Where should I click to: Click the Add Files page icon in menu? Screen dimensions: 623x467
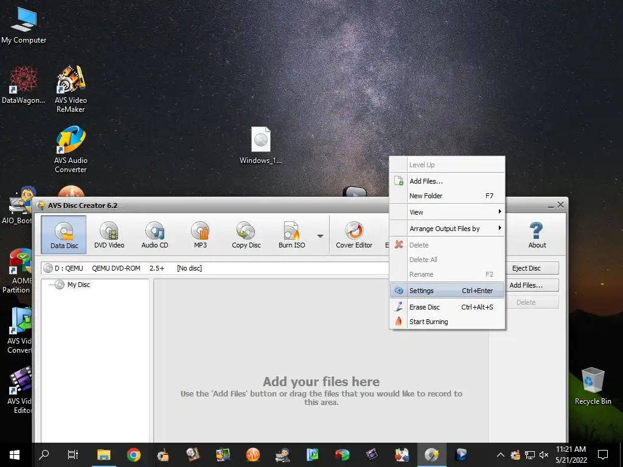pyautogui.click(x=399, y=181)
